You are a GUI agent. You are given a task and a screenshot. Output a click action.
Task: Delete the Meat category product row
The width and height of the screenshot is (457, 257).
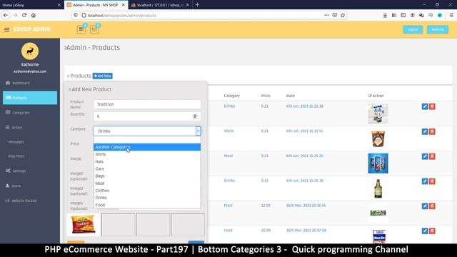[x=432, y=156]
